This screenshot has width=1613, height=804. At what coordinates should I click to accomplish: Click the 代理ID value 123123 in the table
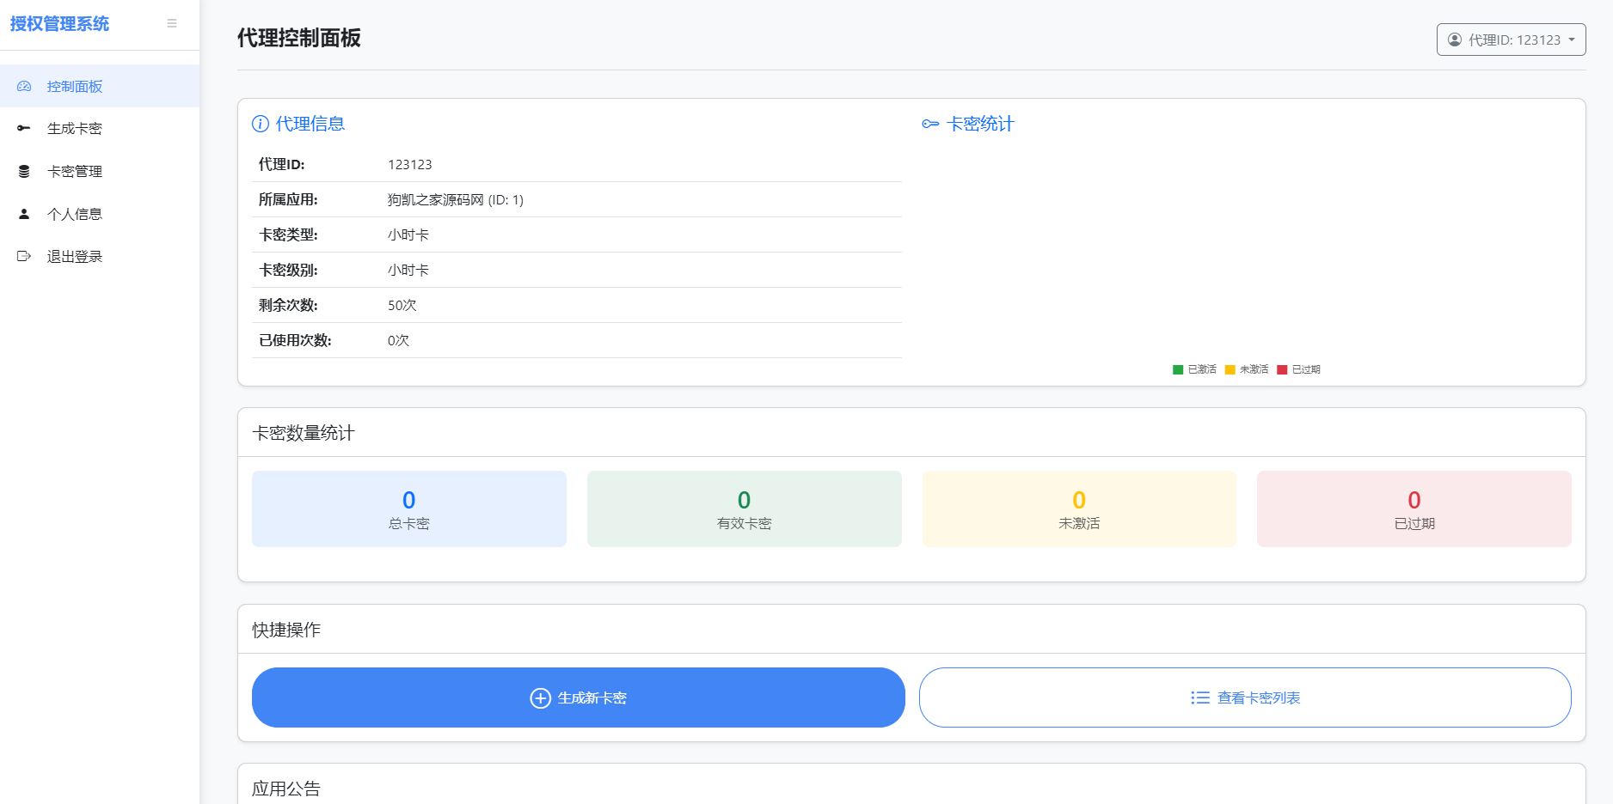coord(410,164)
